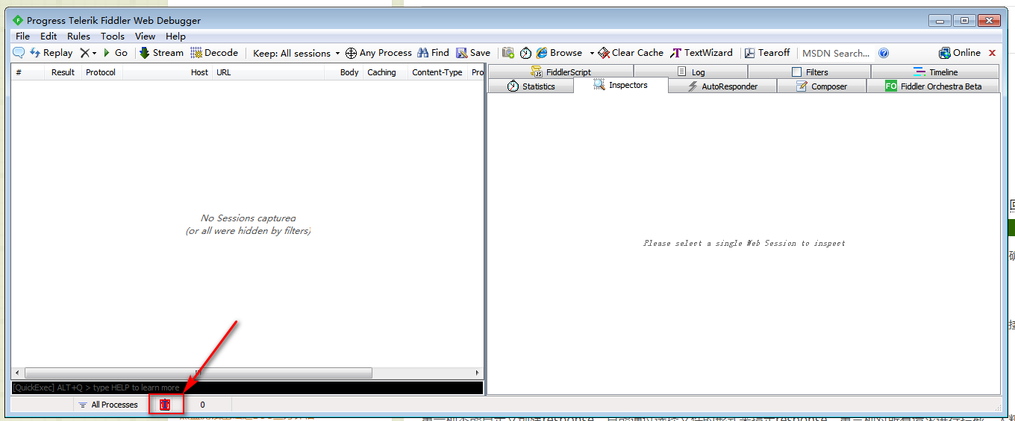
Task: Switch to the Log tab
Action: tap(691, 72)
